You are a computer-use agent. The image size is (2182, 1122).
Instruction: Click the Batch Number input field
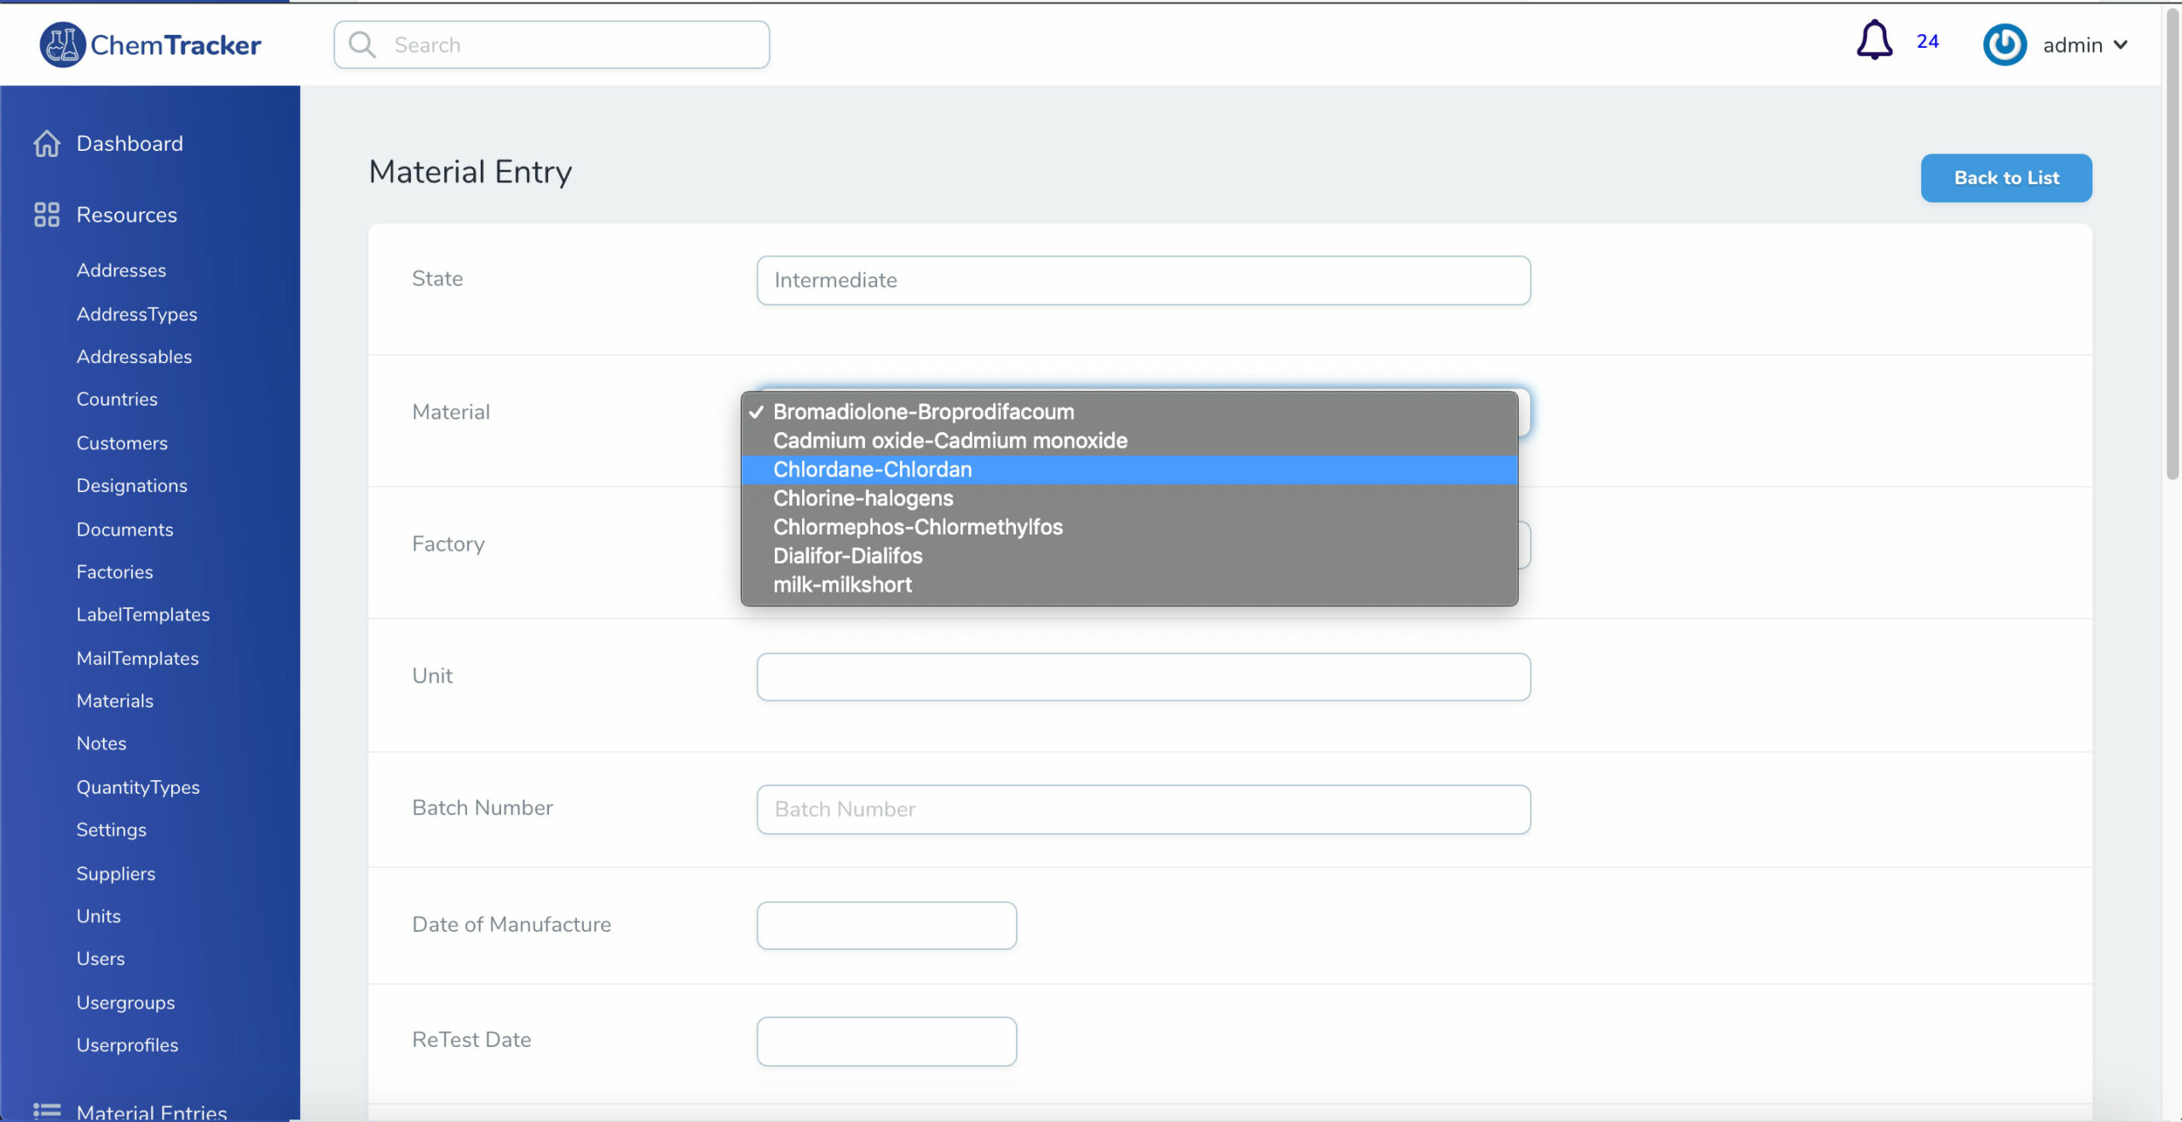pos(1142,808)
